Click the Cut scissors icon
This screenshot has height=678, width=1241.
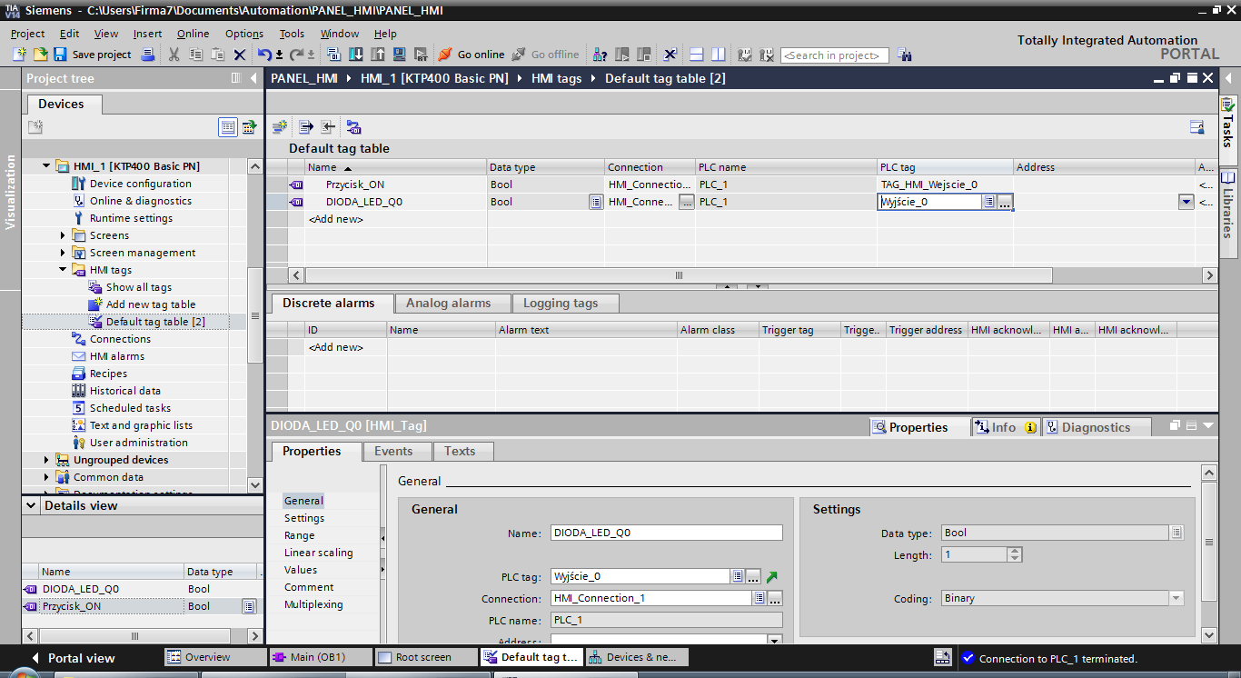174,55
